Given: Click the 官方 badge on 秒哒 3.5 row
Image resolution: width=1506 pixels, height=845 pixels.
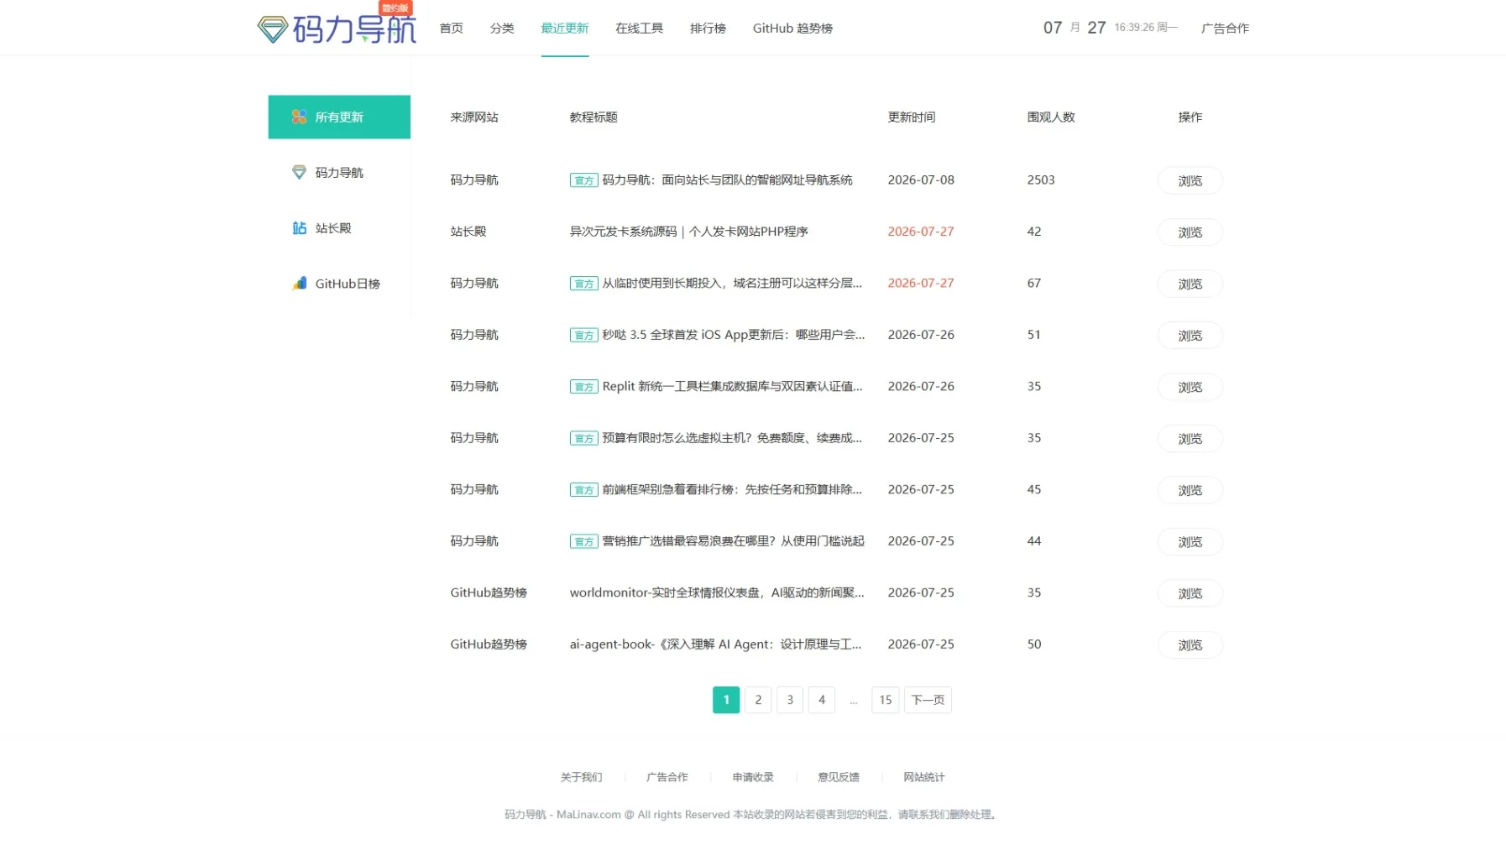Looking at the screenshot, I should pos(583,335).
